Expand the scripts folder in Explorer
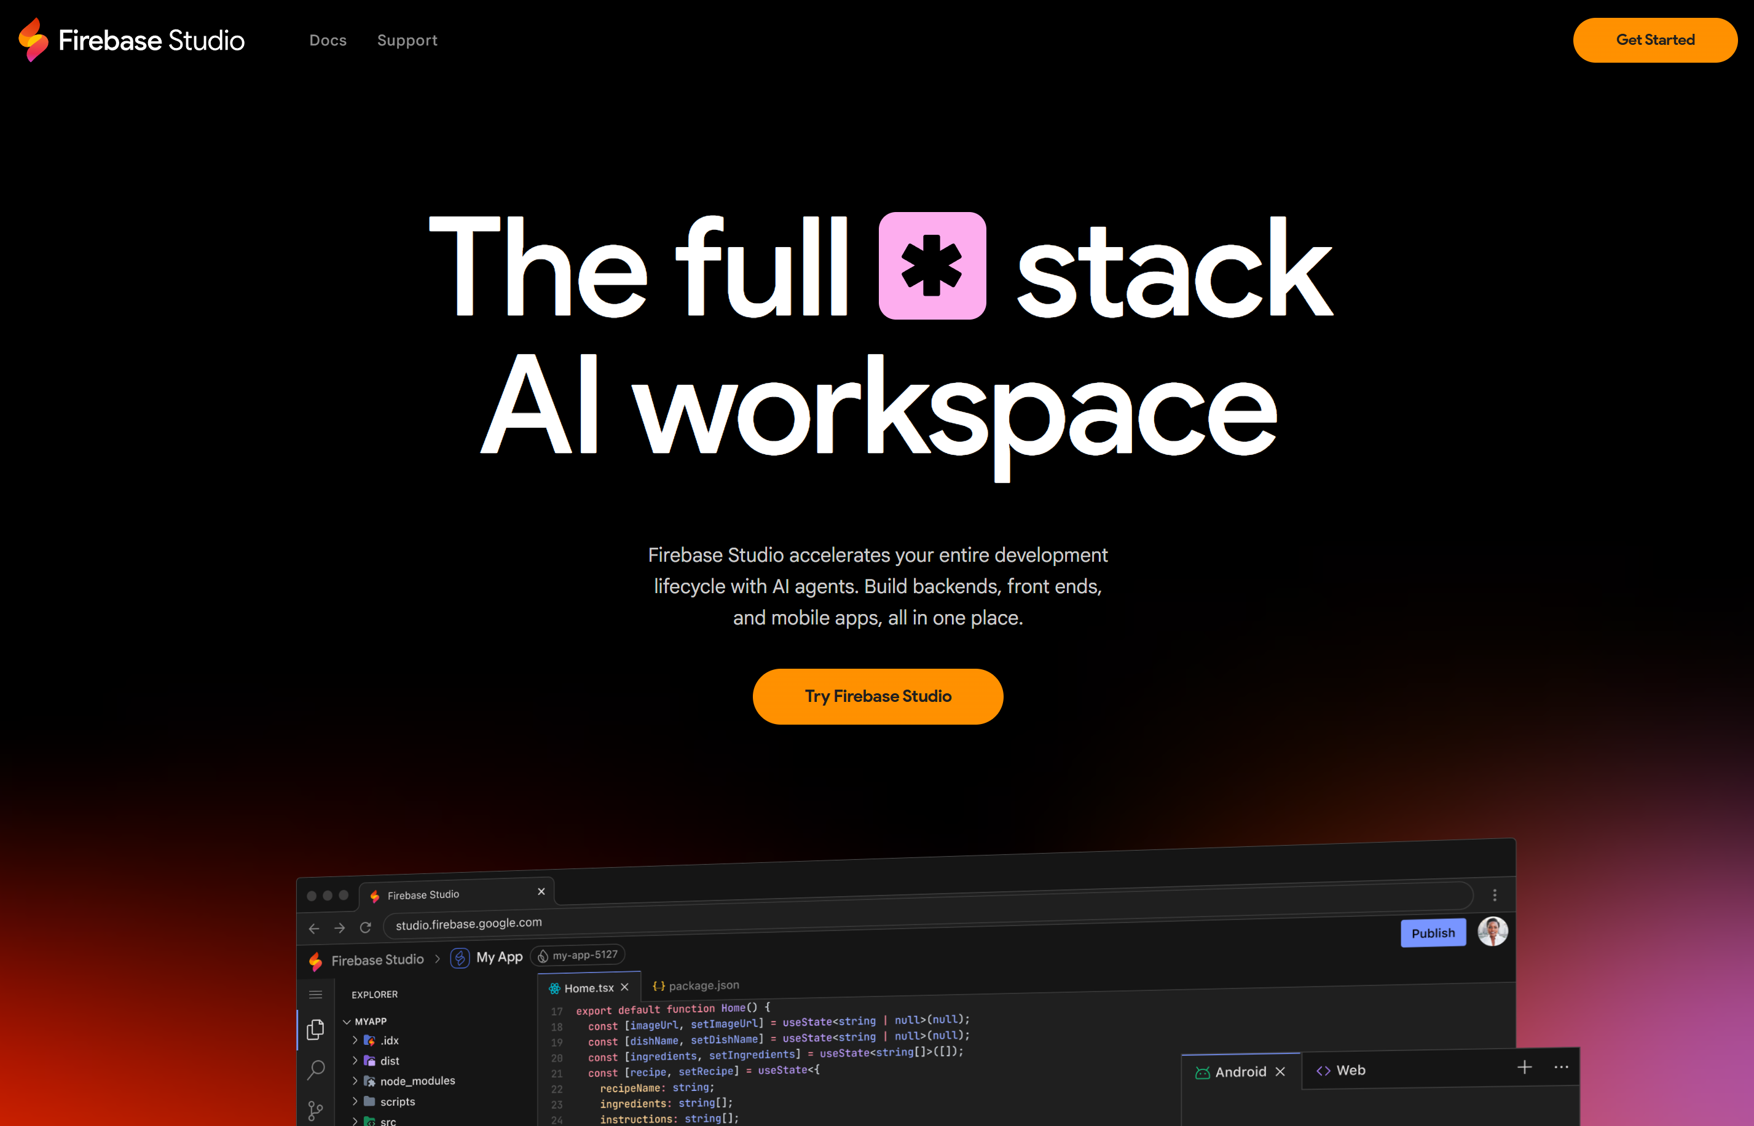The width and height of the screenshot is (1754, 1126). [397, 1101]
